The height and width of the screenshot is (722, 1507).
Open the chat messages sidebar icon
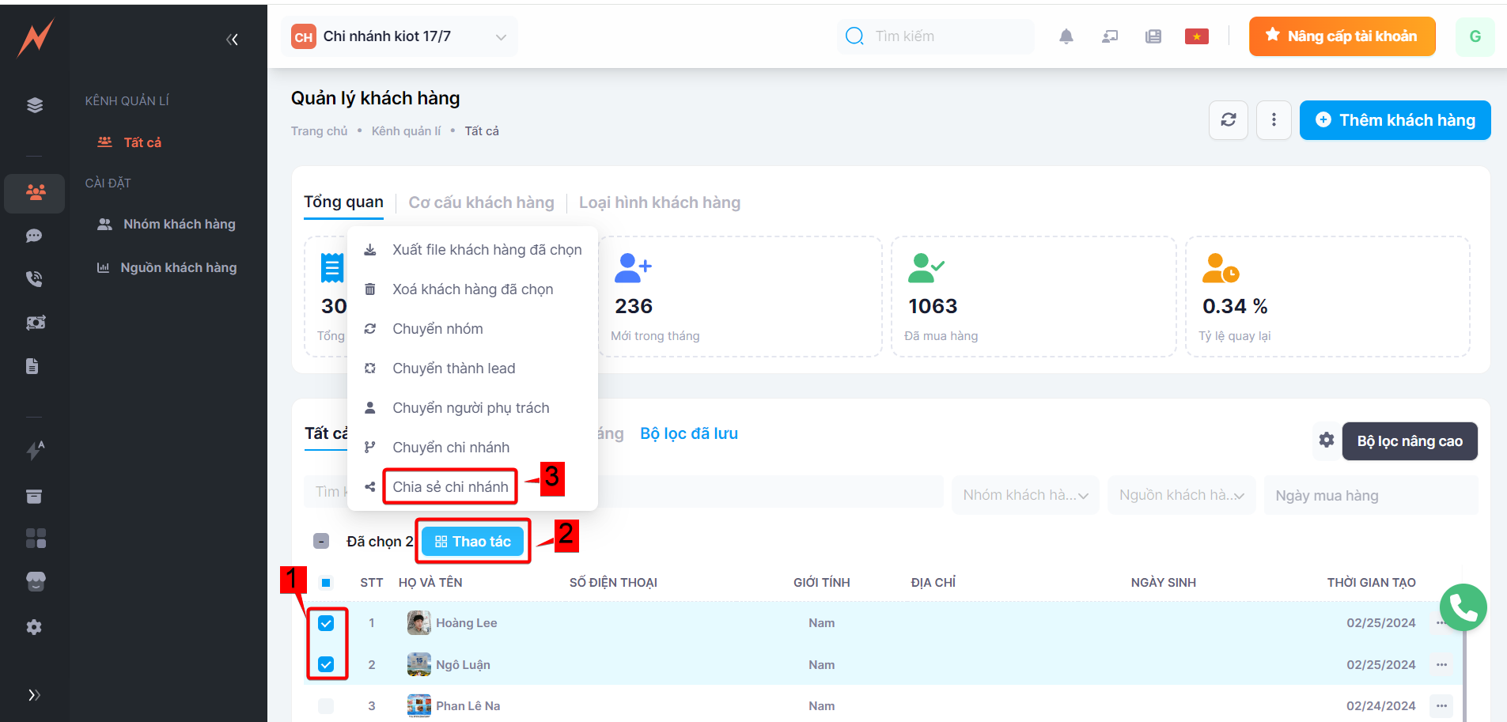coord(34,236)
